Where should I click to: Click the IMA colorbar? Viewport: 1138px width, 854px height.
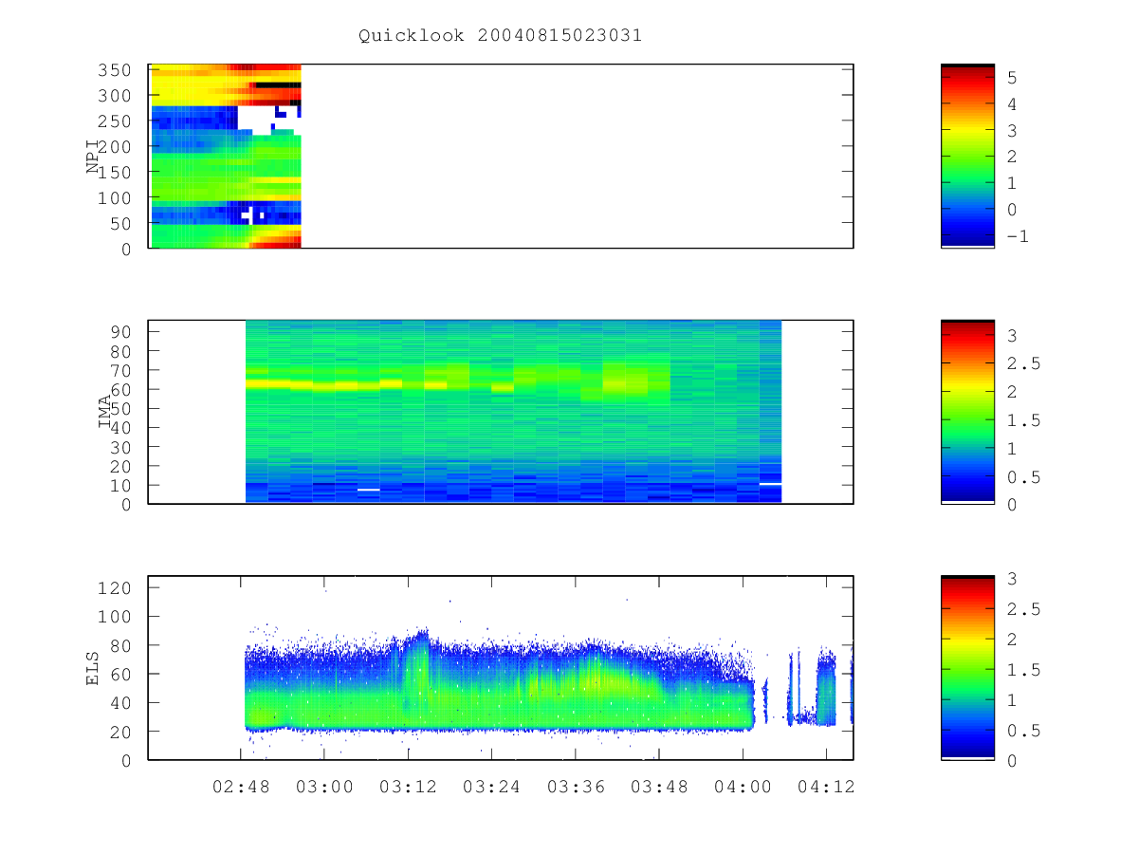pyautogui.click(x=967, y=411)
